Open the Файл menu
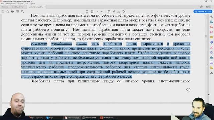This screenshot has height=120, width=214. [x=2, y=4]
